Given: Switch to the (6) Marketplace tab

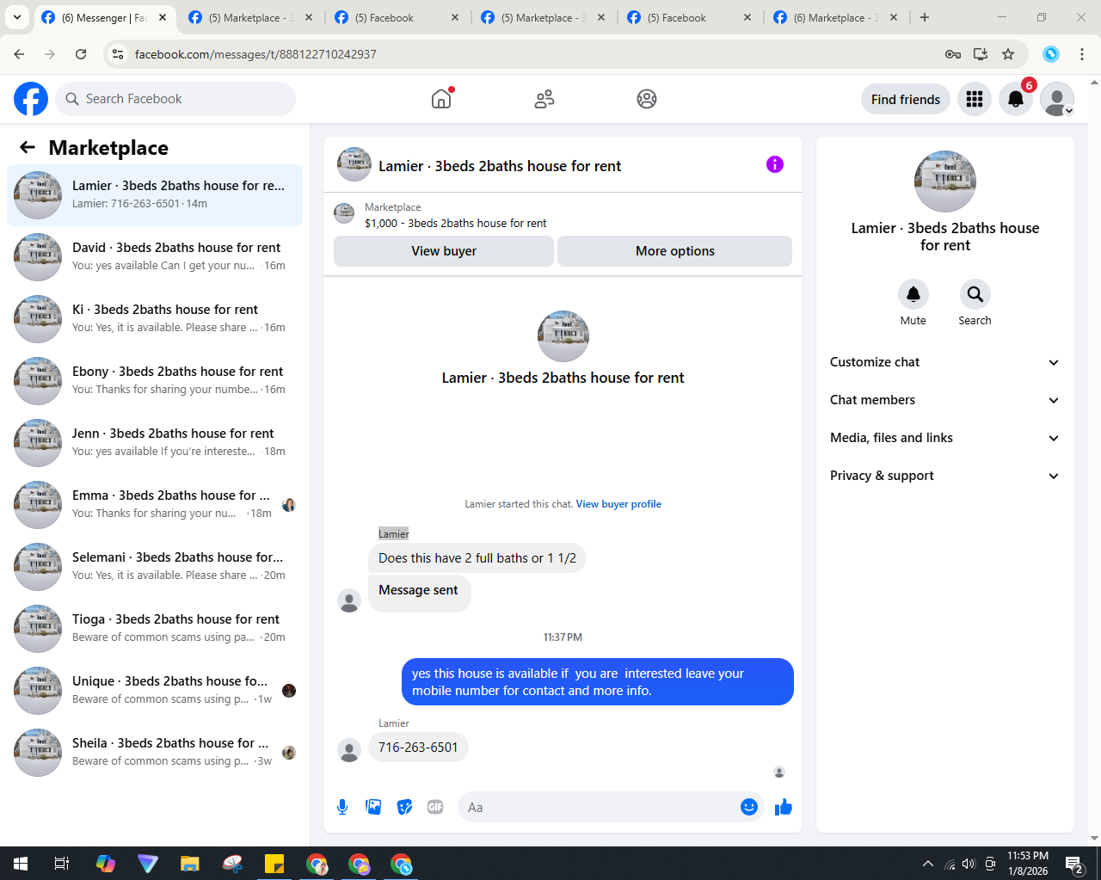Looking at the screenshot, I should point(836,17).
